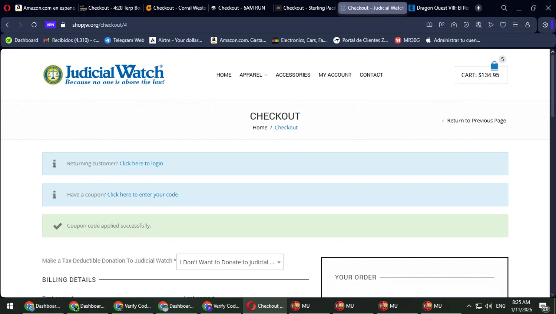
Task: Open the network tray icon
Action: (479, 306)
